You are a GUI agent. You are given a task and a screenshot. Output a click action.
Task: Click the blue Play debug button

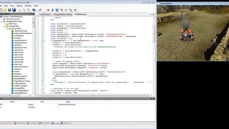(x=53, y=10)
